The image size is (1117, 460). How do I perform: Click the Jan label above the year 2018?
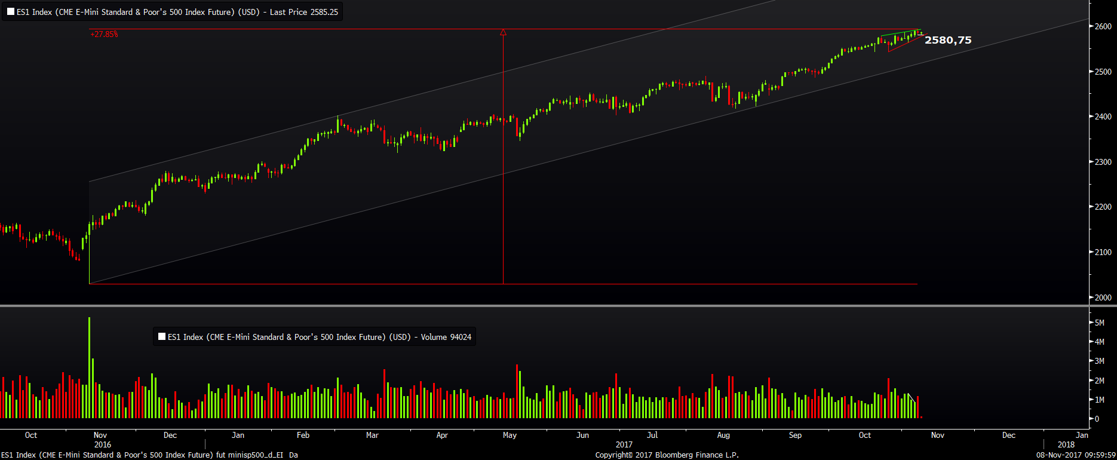[x=1082, y=435]
